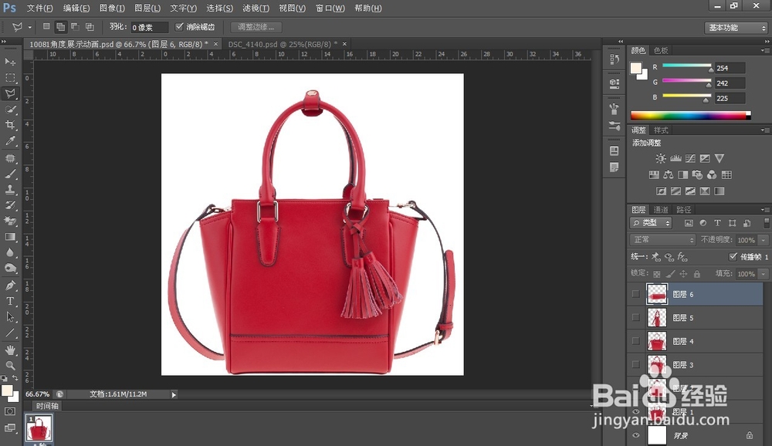This screenshot has height=446, width=772.
Task: Select the Blur tool
Action: coord(10,252)
